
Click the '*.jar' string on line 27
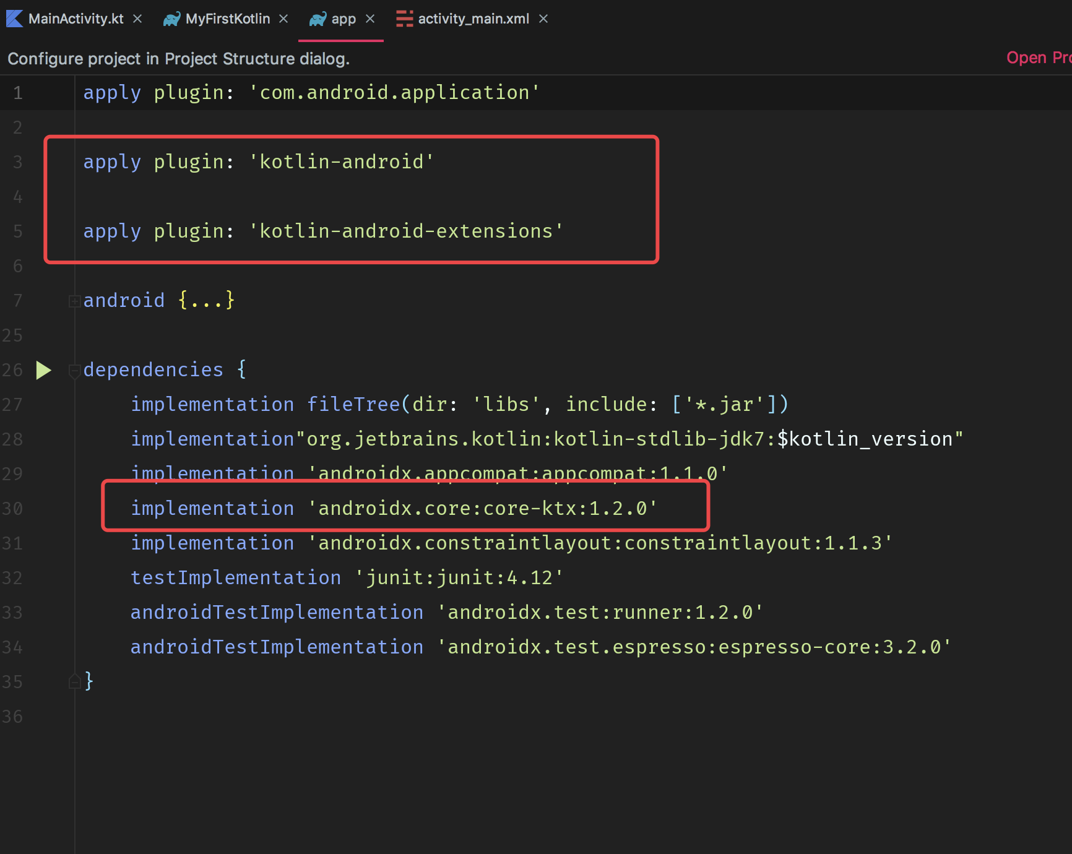tap(724, 404)
